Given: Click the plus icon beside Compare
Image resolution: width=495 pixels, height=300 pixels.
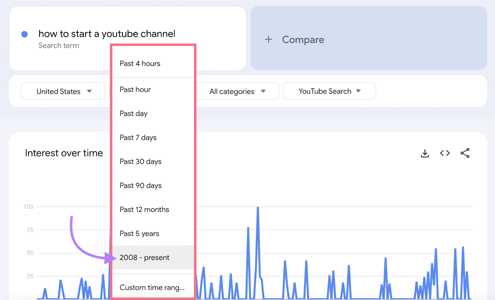Looking at the screenshot, I should [269, 39].
